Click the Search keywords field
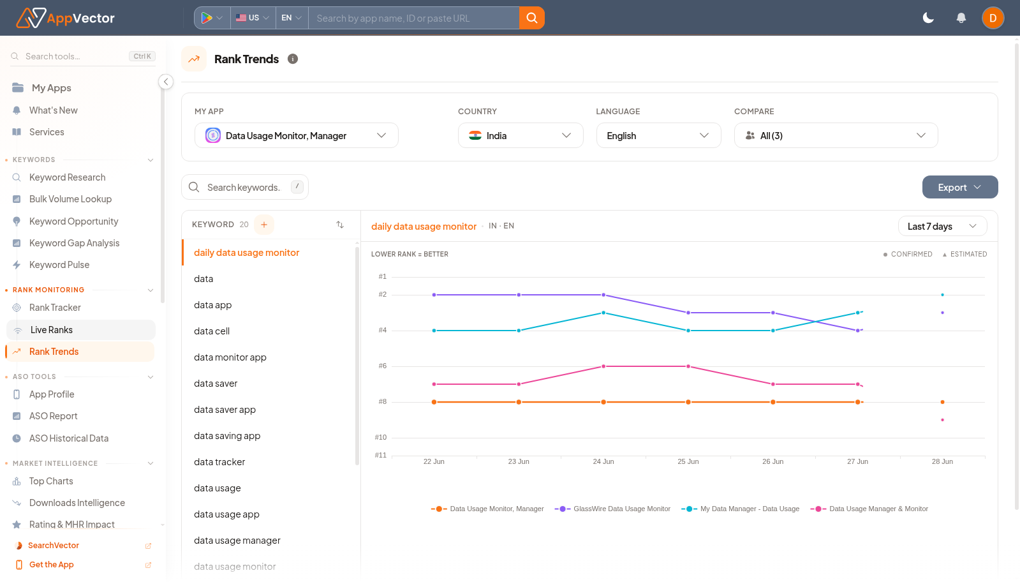1020x582 pixels. (x=245, y=187)
